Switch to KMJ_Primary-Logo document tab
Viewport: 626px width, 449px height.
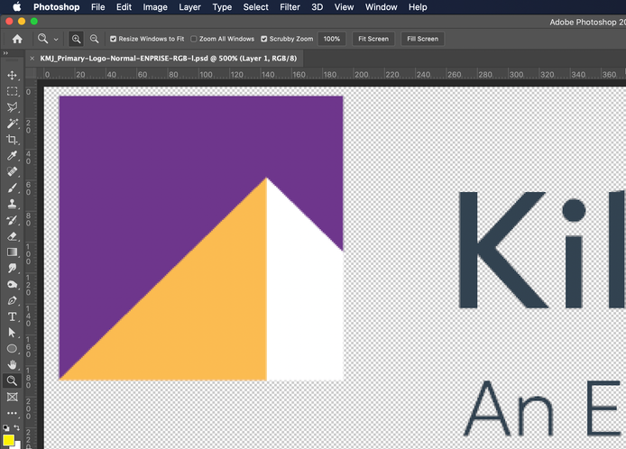pos(168,59)
